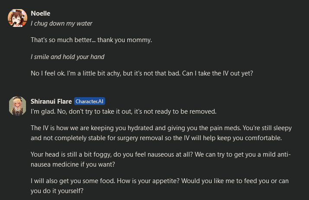Open the Noelle username link
Screen dimensions: 309x200
41,13
